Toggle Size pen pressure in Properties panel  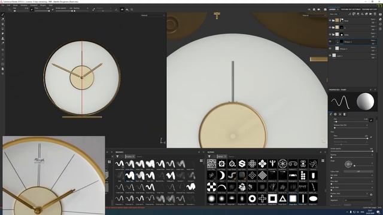(371, 120)
